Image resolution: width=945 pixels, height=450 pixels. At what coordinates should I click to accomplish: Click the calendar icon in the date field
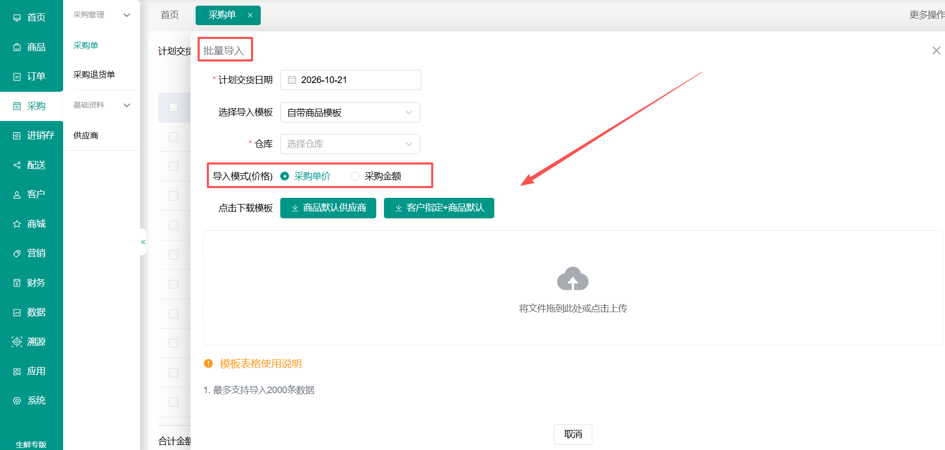[292, 80]
